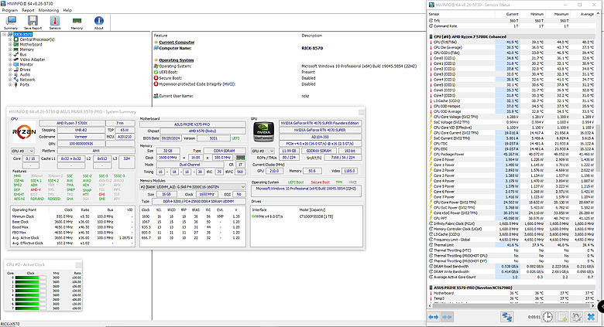Image resolution: width=604 pixels, height=327 pixels.
Task: Click Central Processor(s) chip icon in tree
Action: [x=16, y=39]
